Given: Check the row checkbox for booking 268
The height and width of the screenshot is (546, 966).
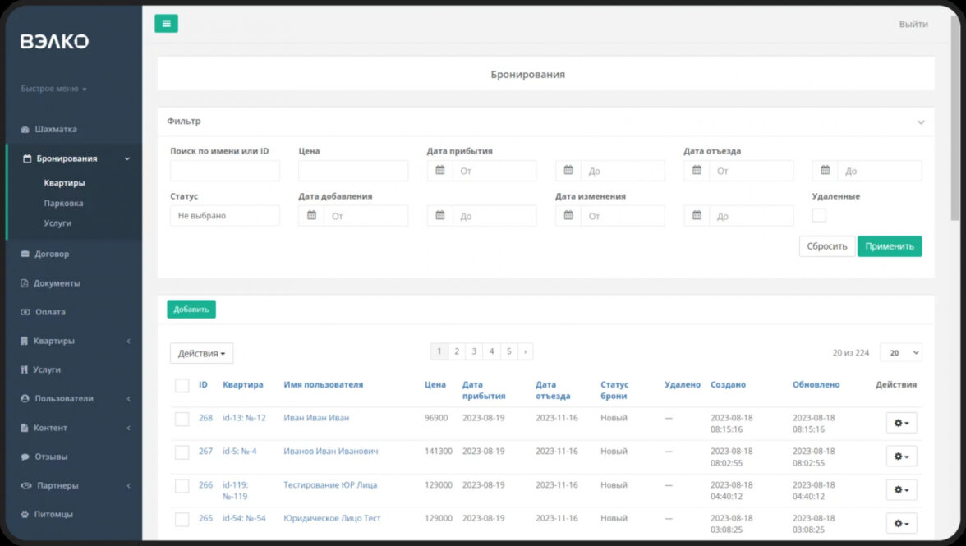Looking at the screenshot, I should (x=182, y=419).
